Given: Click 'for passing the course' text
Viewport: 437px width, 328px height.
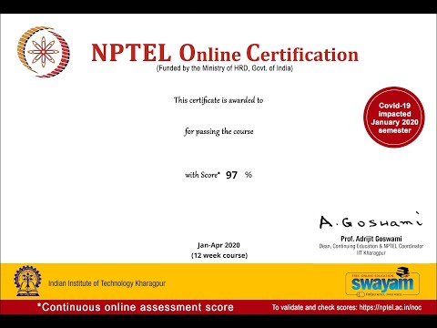Looking at the screenshot, I should [x=218, y=131].
